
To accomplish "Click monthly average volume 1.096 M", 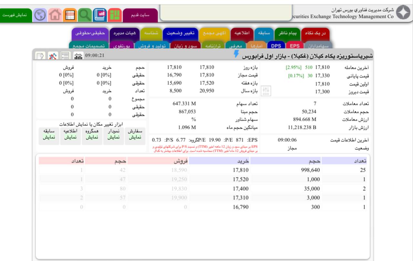I will (x=187, y=127).
